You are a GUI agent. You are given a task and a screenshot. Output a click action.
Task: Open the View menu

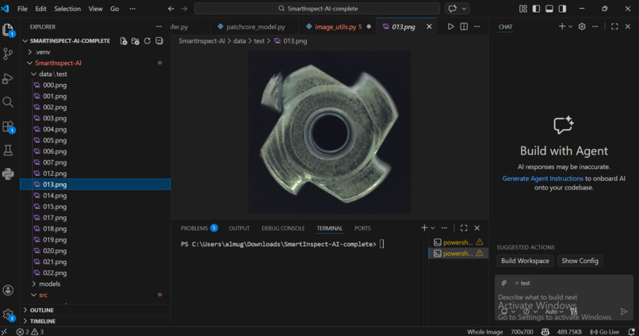(x=96, y=9)
